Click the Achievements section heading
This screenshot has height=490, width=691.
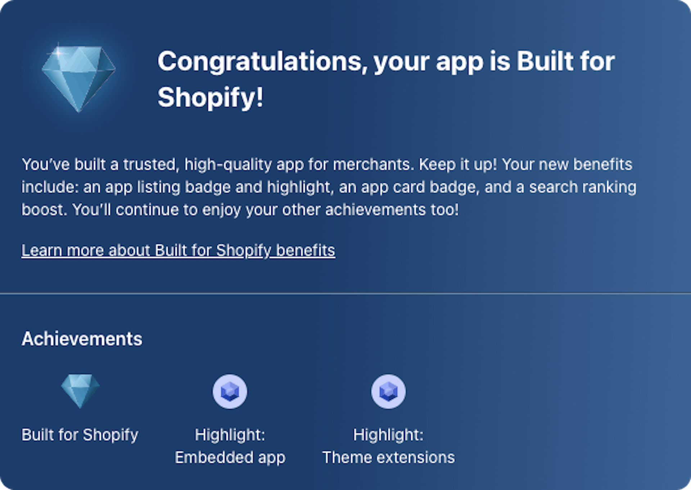[82, 339]
